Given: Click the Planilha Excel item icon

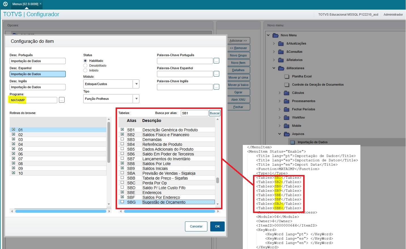Looking at the screenshot, I should coord(287,76).
